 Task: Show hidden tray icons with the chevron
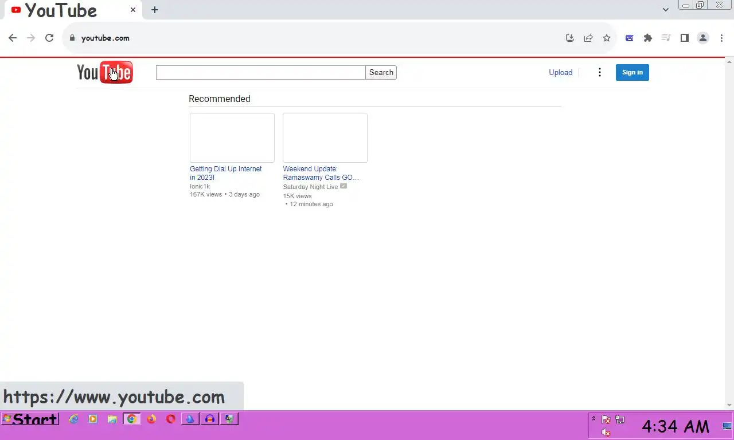pos(594,418)
